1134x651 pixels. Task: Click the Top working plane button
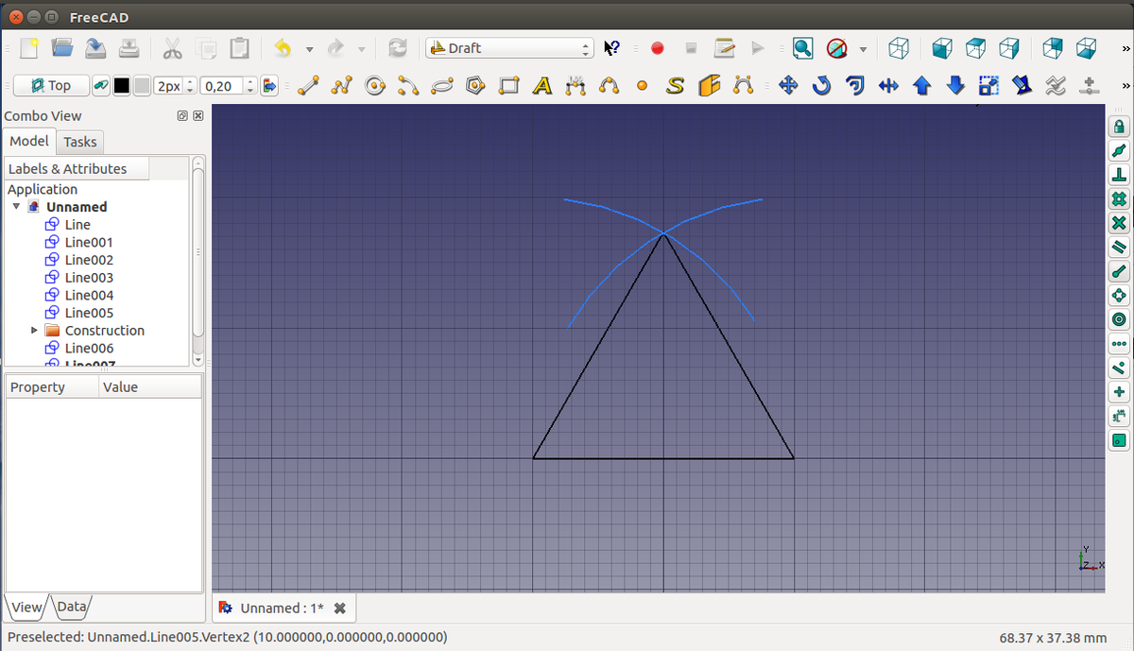(x=51, y=86)
